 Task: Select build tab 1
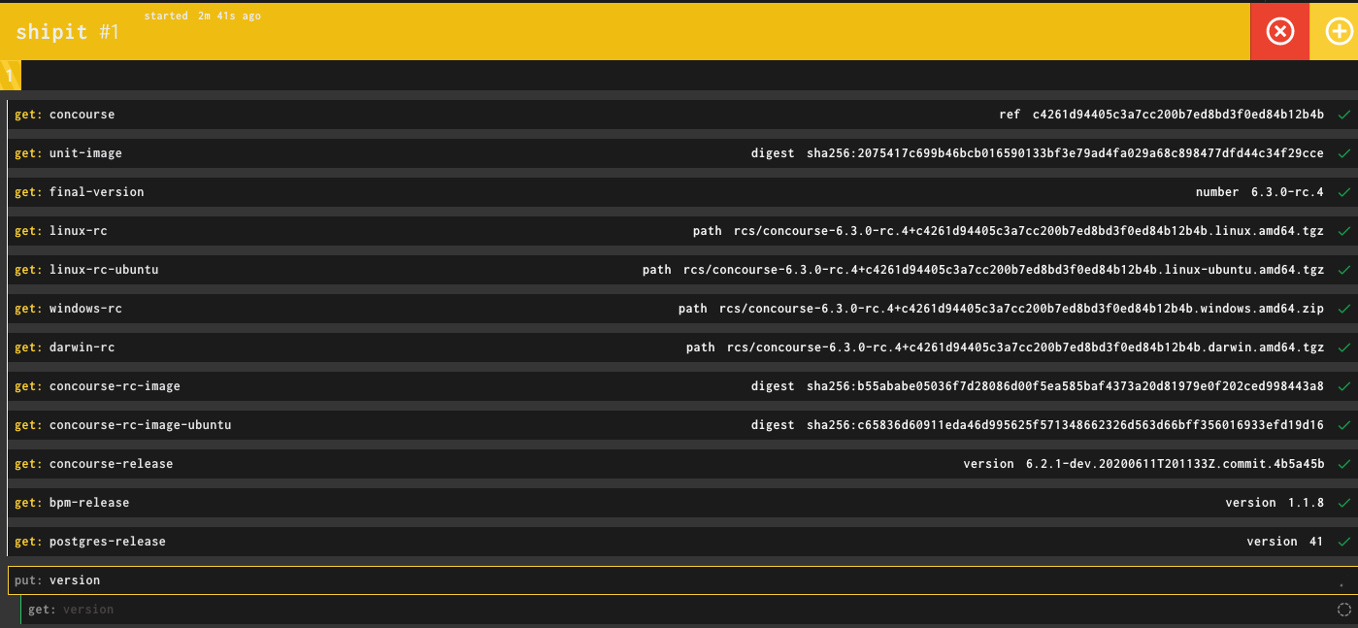pos(10,73)
